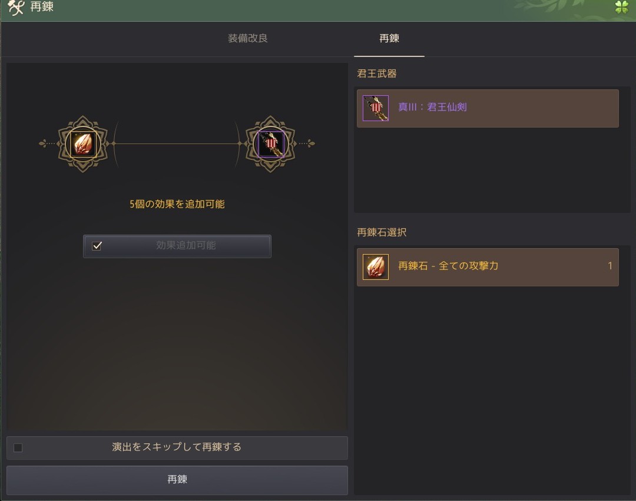Select the weapon slot icon on right

[x=270, y=144]
